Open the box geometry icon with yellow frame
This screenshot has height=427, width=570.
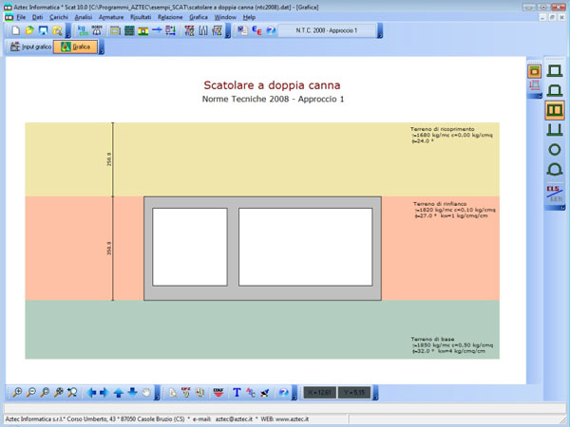coord(115,31)
